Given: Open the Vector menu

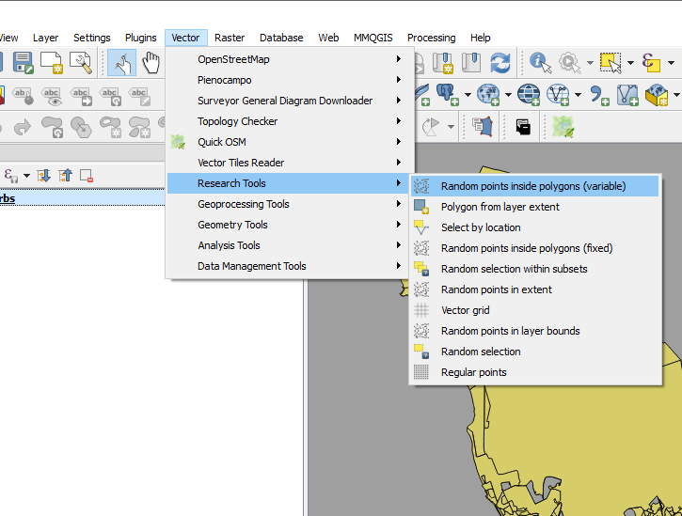Looking at the screenshot, I should click(x=185, y=38).
